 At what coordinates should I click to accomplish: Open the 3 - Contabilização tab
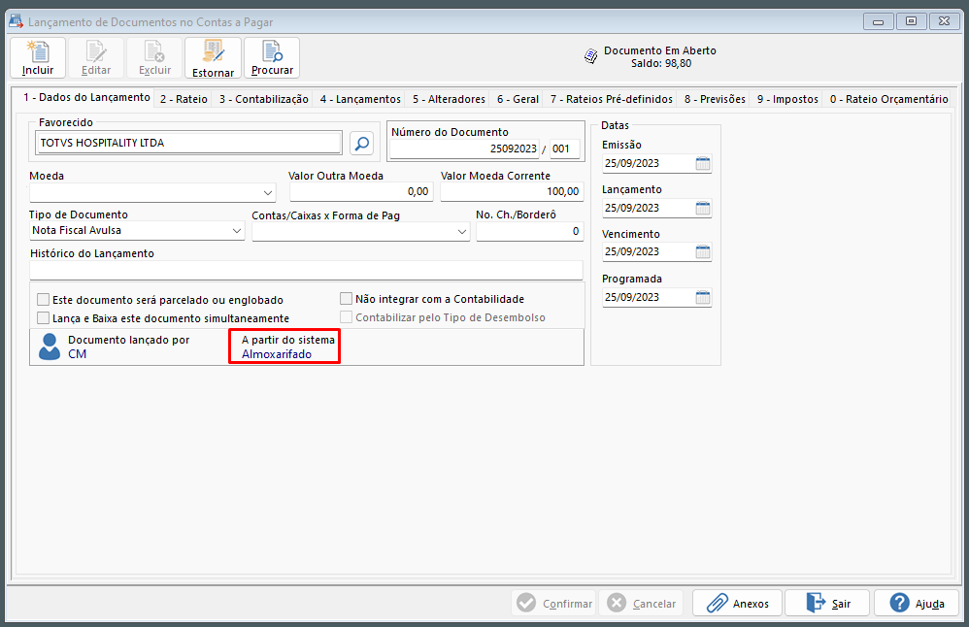point(263,99)
